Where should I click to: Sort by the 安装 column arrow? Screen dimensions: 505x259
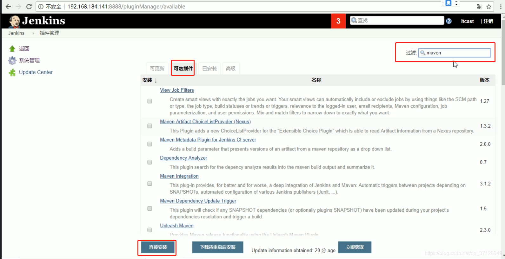pos(156,80)
